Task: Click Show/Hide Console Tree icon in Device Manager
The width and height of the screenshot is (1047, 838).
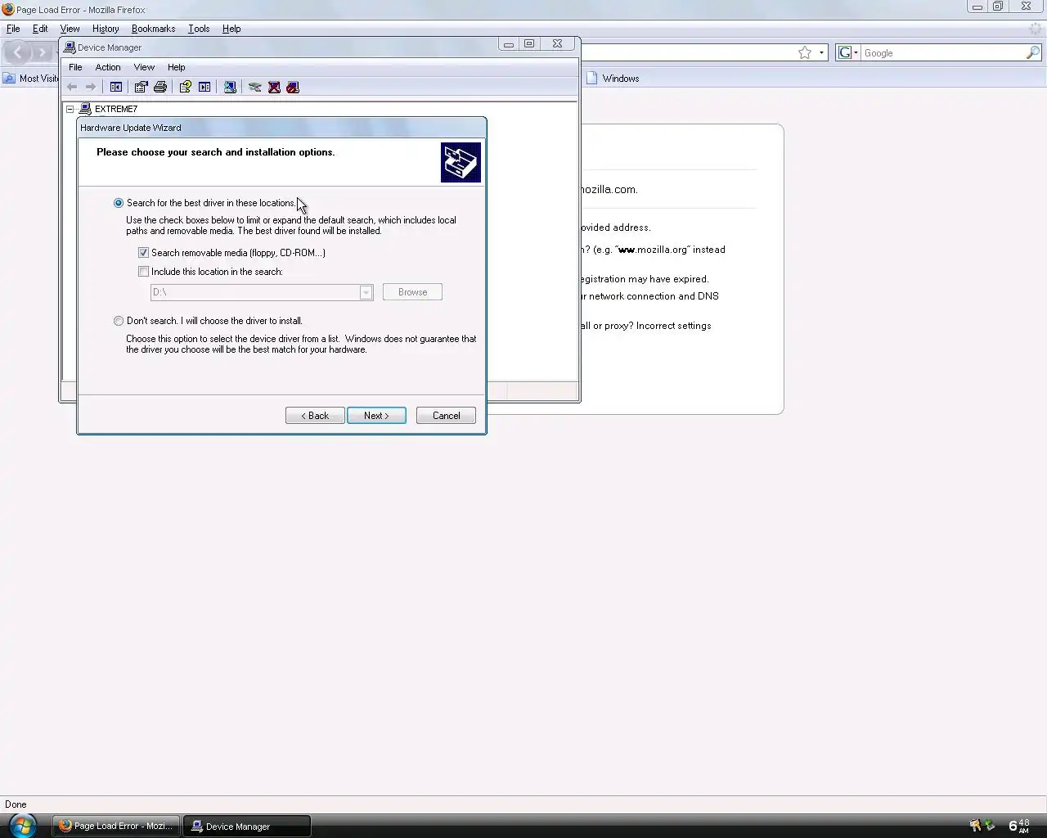Action: click(116, 87)
